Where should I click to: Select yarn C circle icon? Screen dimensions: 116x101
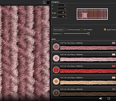56,70
